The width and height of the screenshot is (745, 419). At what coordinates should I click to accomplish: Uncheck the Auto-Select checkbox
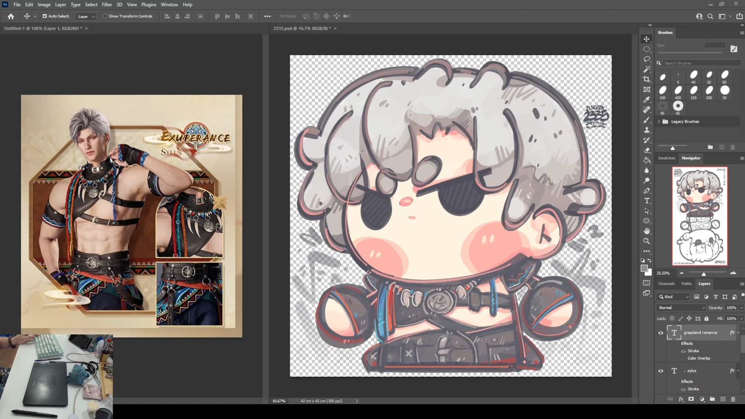pyautogui.click(x=45, y=16)
